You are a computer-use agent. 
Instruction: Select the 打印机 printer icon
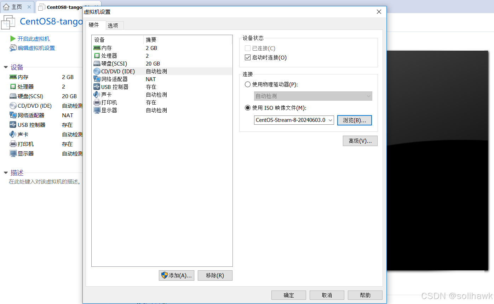click(97, 102)
